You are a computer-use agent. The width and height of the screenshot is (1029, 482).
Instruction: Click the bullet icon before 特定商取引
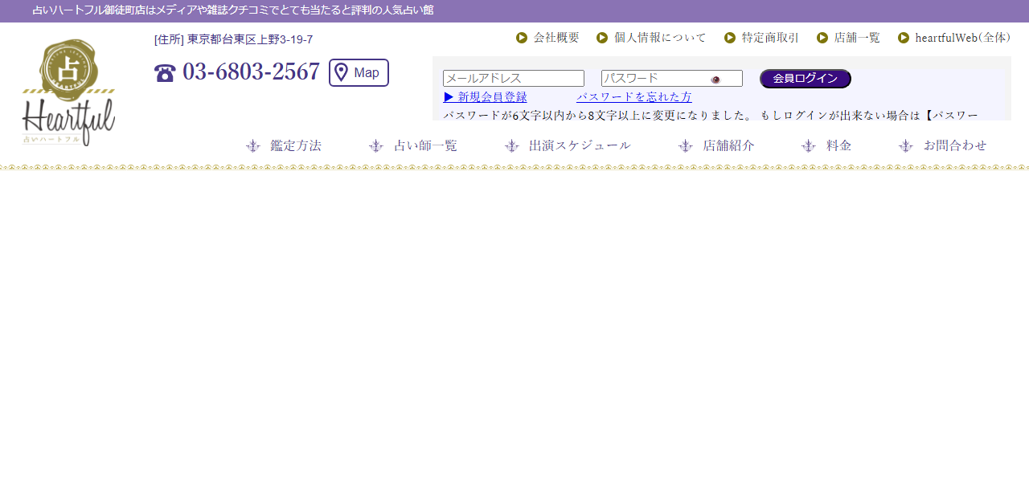[730, 38]
